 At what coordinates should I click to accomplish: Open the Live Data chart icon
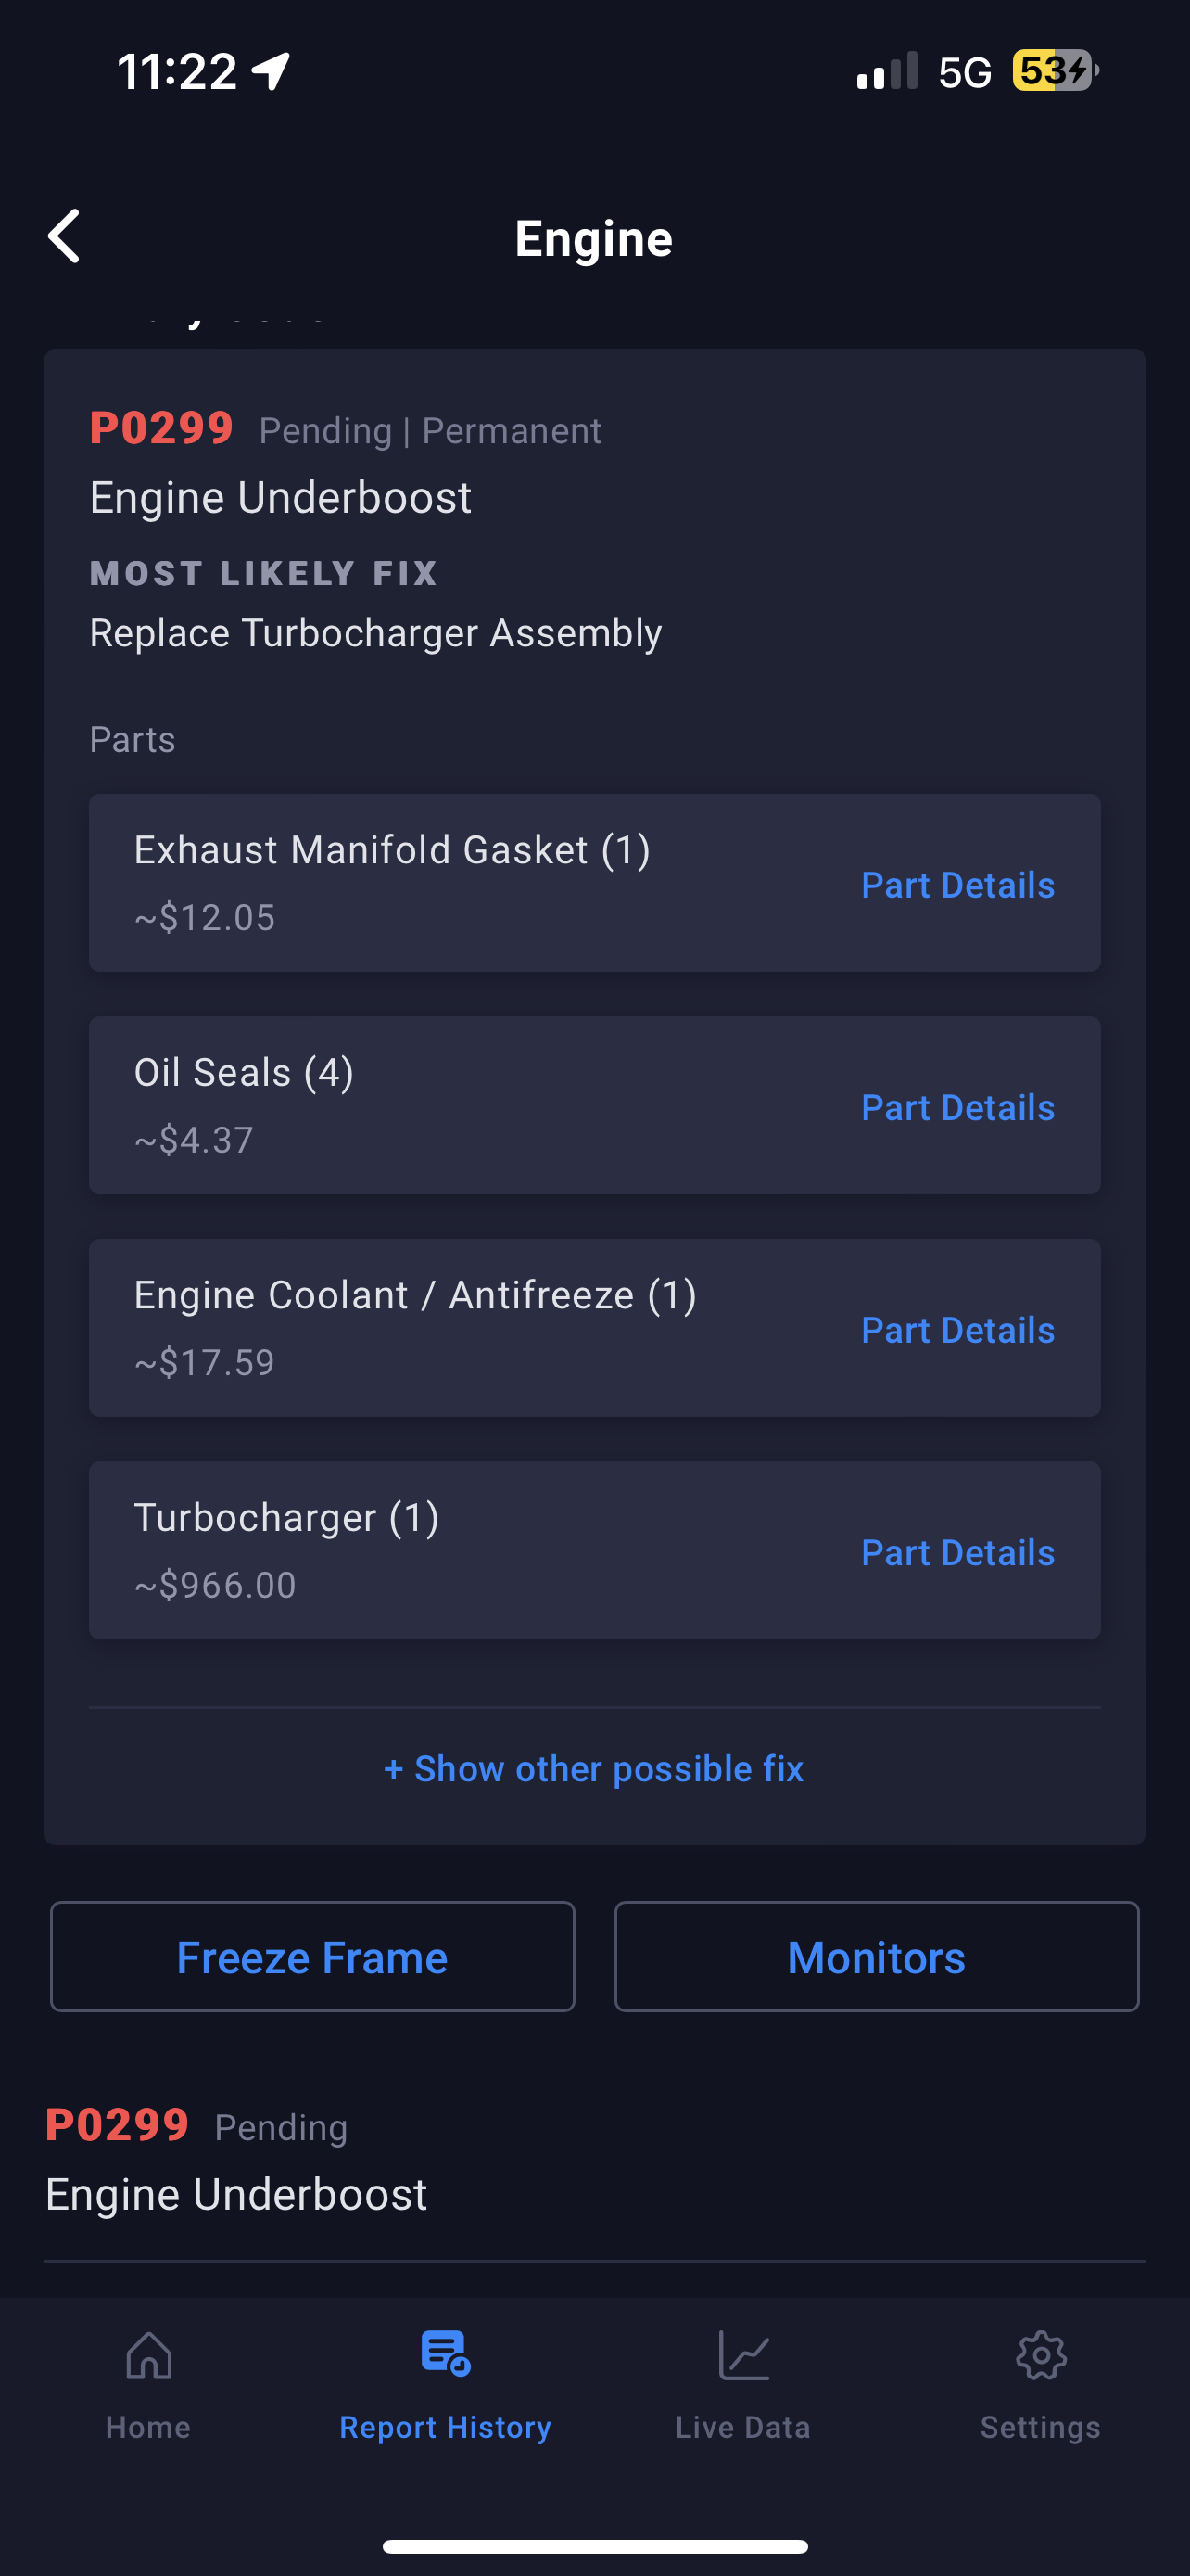click(x=742, y=2355)
